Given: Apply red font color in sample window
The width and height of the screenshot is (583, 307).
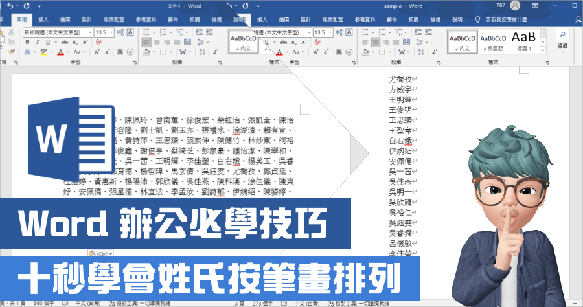Looking at the screenshot, I should tap(279, 52).
